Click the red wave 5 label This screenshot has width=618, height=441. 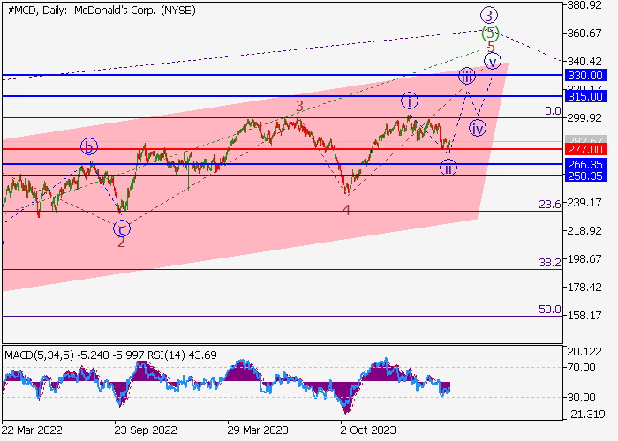click(x=491, y=47)
